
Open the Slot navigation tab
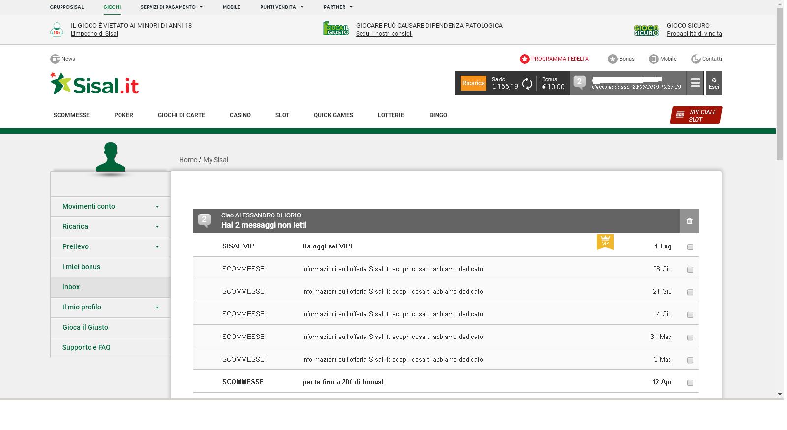[x=282, y=115]
